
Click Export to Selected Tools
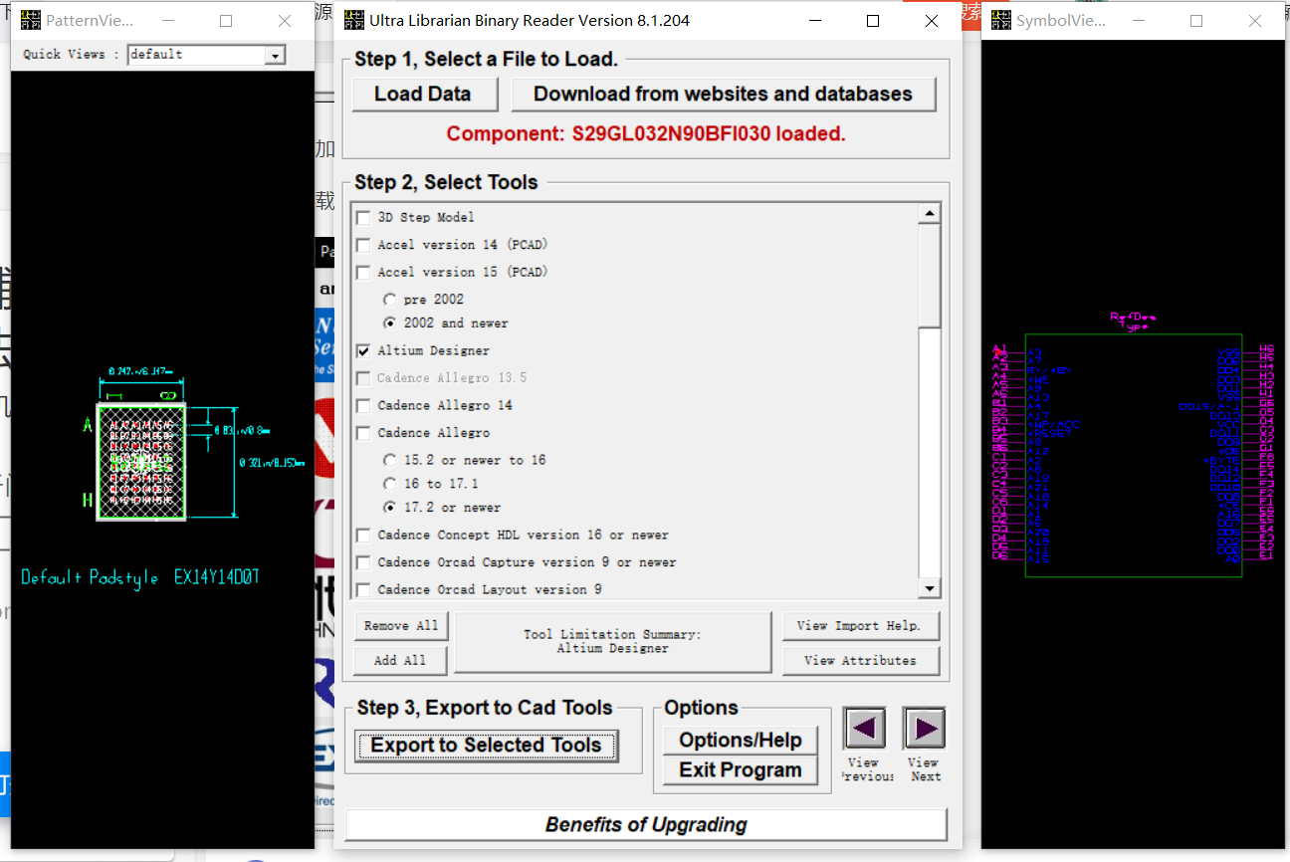coord(487,746)
